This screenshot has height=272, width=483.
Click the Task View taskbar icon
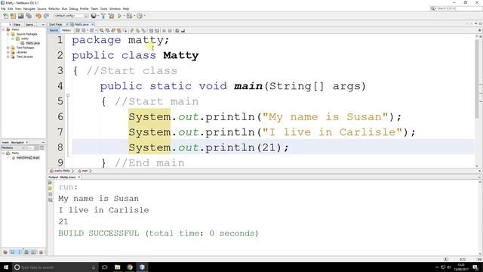coord(105,267)
